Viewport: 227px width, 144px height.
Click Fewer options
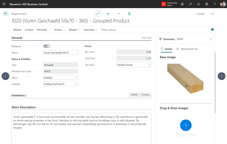pyautogui.click(x=109, y=30)
